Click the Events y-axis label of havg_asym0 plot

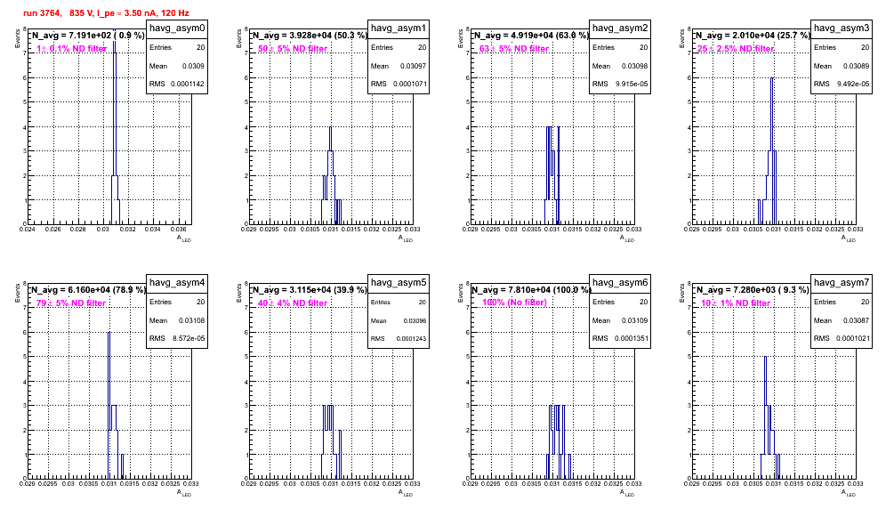(x=18, y=40)
